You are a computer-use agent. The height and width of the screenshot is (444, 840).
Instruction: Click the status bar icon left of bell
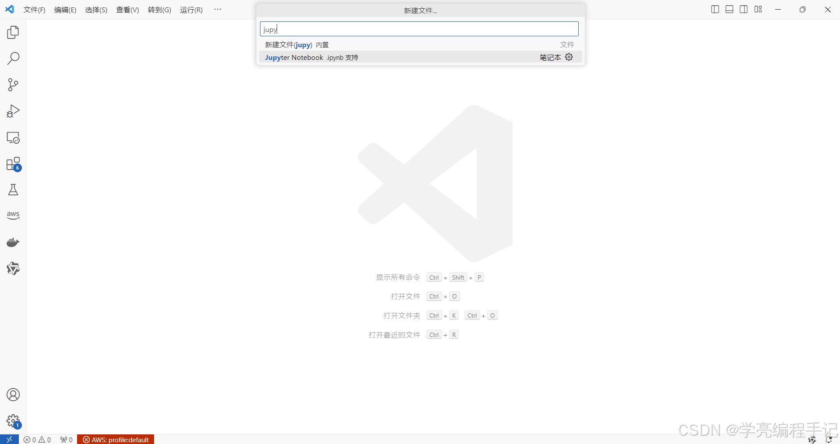(812, 440)
